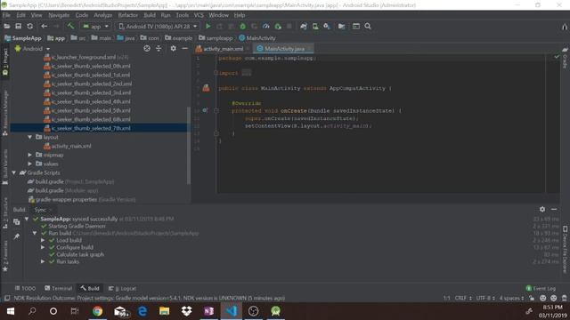Collapse the SampleApp synced successfully node
Viewport: 570px width, 320px height.
(x=27, y=219)
